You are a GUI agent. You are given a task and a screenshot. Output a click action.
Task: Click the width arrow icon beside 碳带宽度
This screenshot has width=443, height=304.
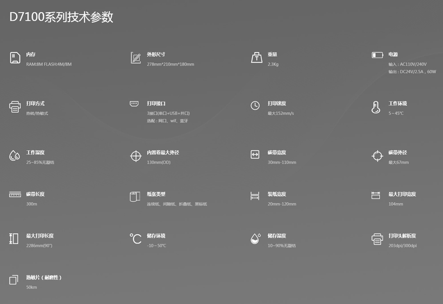[255, 154]
